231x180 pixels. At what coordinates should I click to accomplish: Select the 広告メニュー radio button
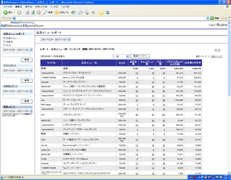(x=4, y=38)
